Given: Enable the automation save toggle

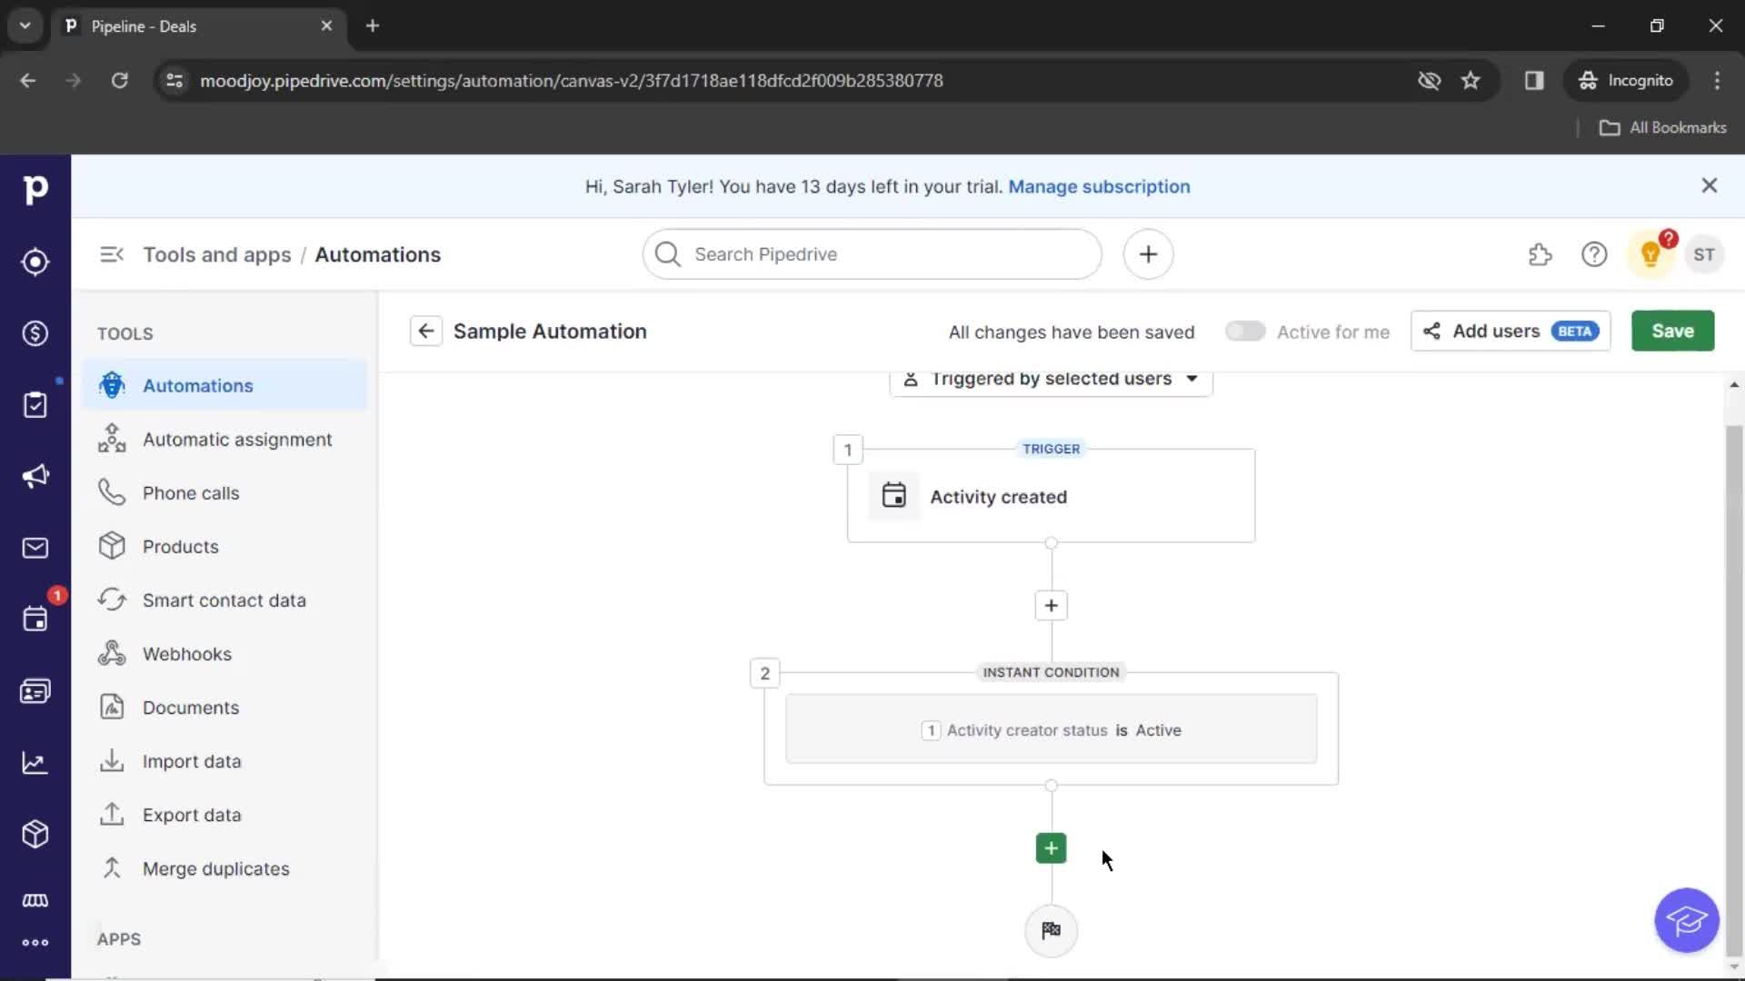Looking at the screenshot, I should 1244,331.
